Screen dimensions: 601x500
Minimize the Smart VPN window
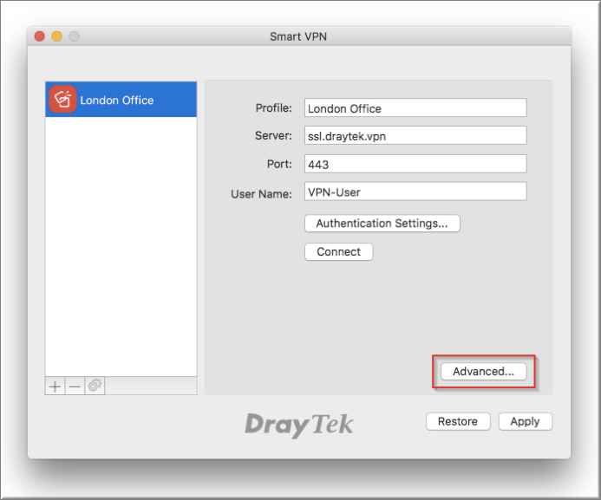56,36
